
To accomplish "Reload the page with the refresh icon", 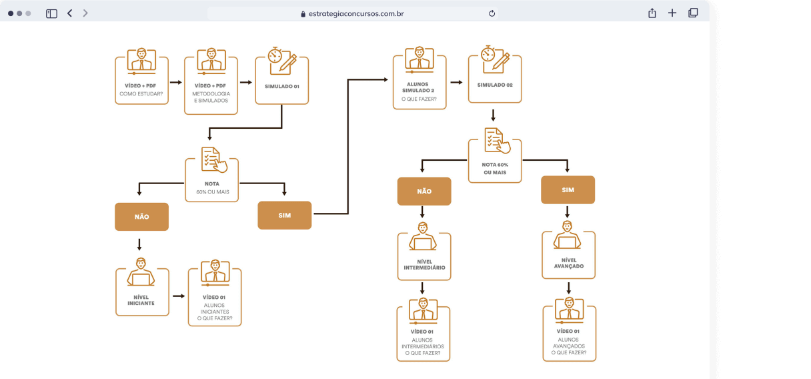I will tap(492, 13).
